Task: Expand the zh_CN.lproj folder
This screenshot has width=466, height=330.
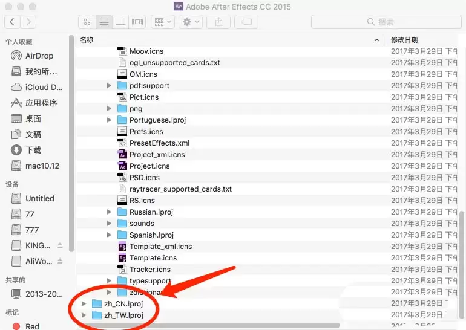Action: pos(84,303)
